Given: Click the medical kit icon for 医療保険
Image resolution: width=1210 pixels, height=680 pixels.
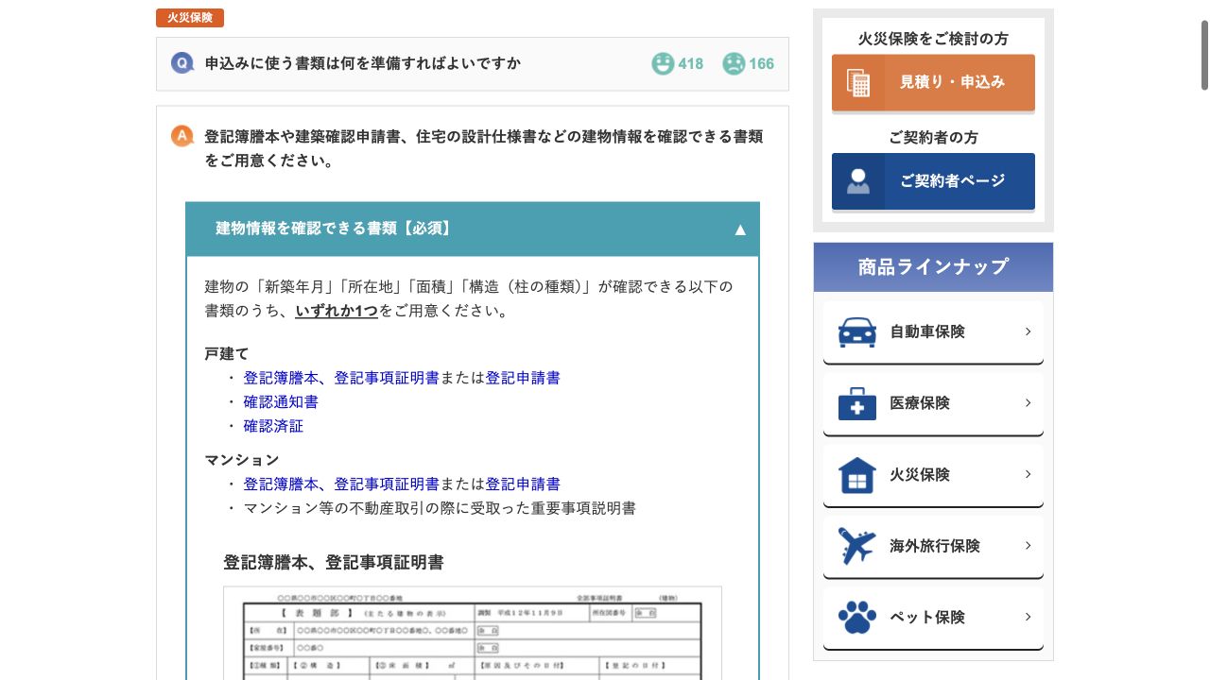Looking at the screenshot, I should coord(857,403).
